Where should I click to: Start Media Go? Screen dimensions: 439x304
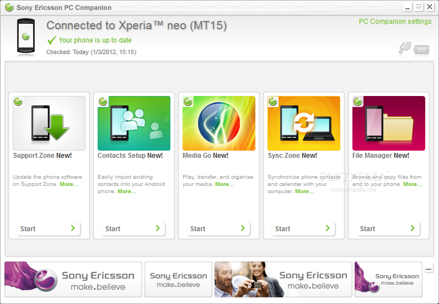coord(218,228)
